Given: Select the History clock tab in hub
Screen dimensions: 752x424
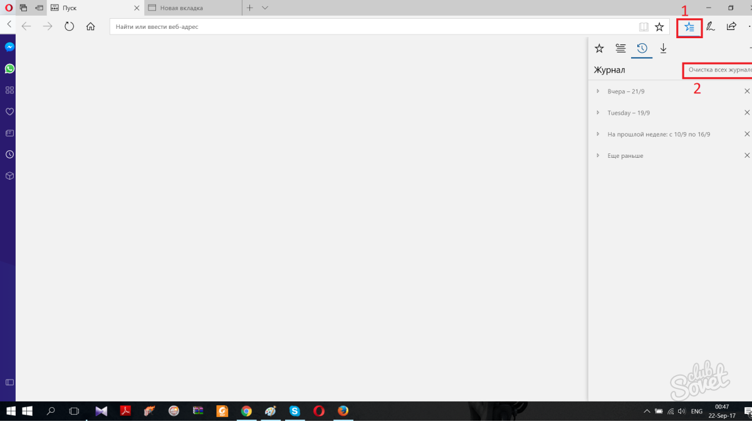Looking at the screenshot, I should pos(642,48).
